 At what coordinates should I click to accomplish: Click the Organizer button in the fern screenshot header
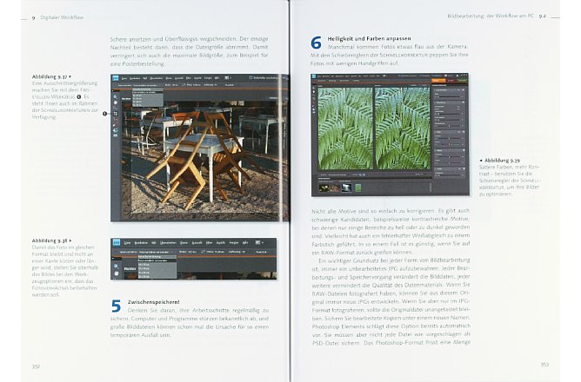pyautogui.click(x=448, y=76)
